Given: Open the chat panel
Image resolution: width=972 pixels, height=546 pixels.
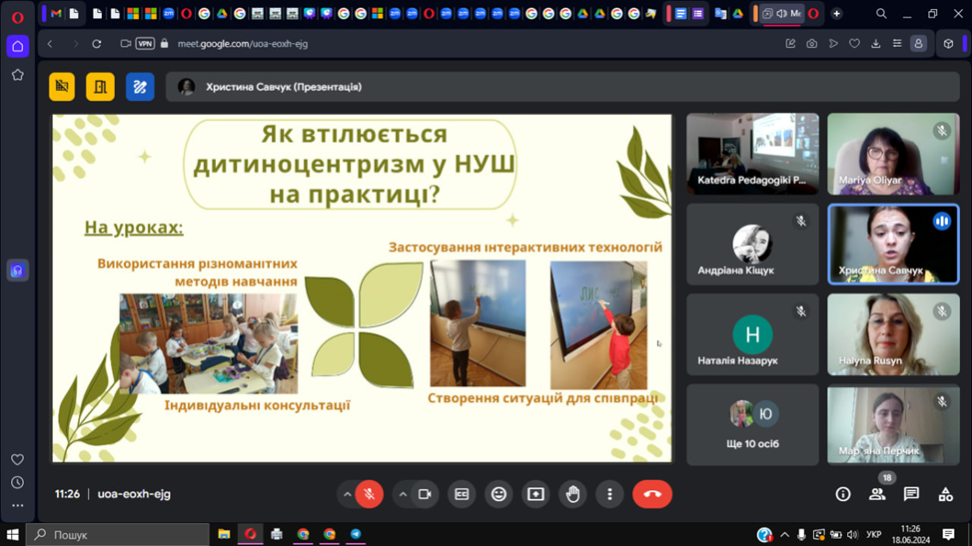Looking at the screenshot, I should point(911,494).
